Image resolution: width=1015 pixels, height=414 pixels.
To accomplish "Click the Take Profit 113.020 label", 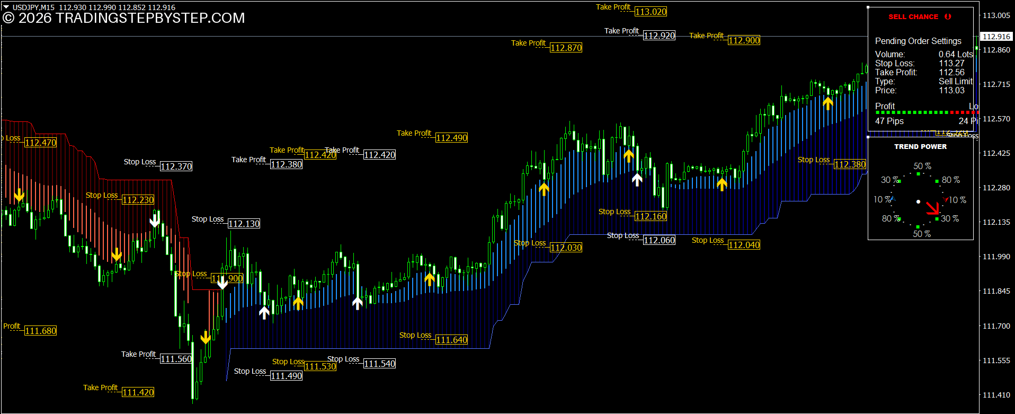I will 631,10.
